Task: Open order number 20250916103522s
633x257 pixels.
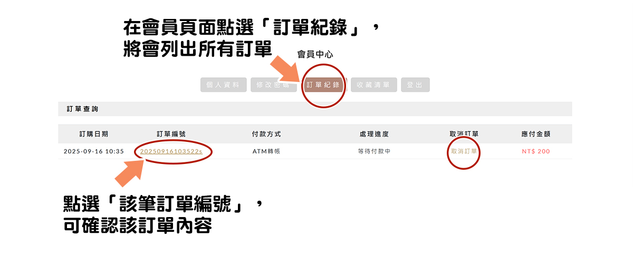Action: pyautogui.click(x=171, y=151)
